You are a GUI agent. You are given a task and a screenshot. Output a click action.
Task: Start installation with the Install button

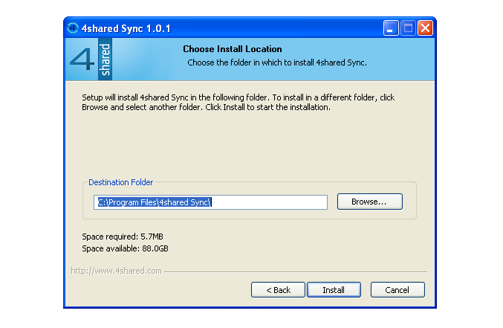pos(333,290)
